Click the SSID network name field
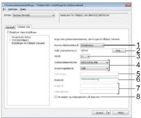The height and width of the screenshot is (118, 141). coord(96,51)
